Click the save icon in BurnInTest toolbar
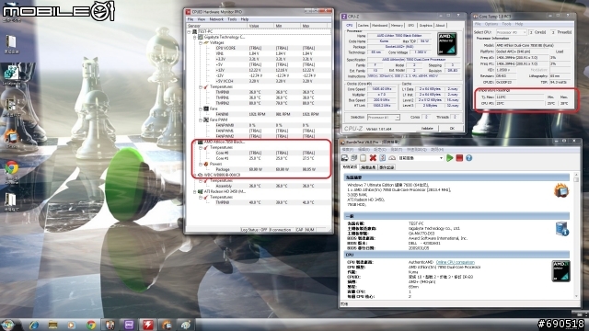The height and width of the screenshot is (331, 589). [x=344, y=158]
